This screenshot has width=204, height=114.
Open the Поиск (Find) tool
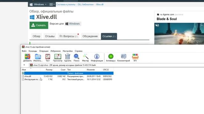point(76,58)
